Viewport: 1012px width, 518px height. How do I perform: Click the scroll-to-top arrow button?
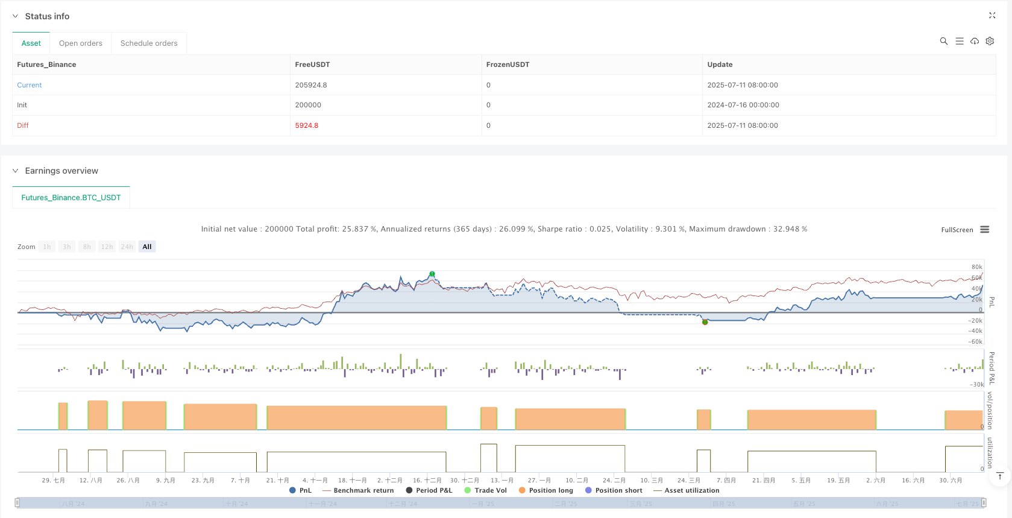[x=999, y=476]
